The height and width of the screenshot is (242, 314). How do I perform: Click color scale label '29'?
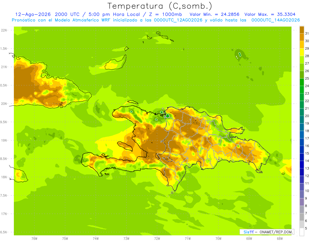pyautogui.click(x=307, y=48)
